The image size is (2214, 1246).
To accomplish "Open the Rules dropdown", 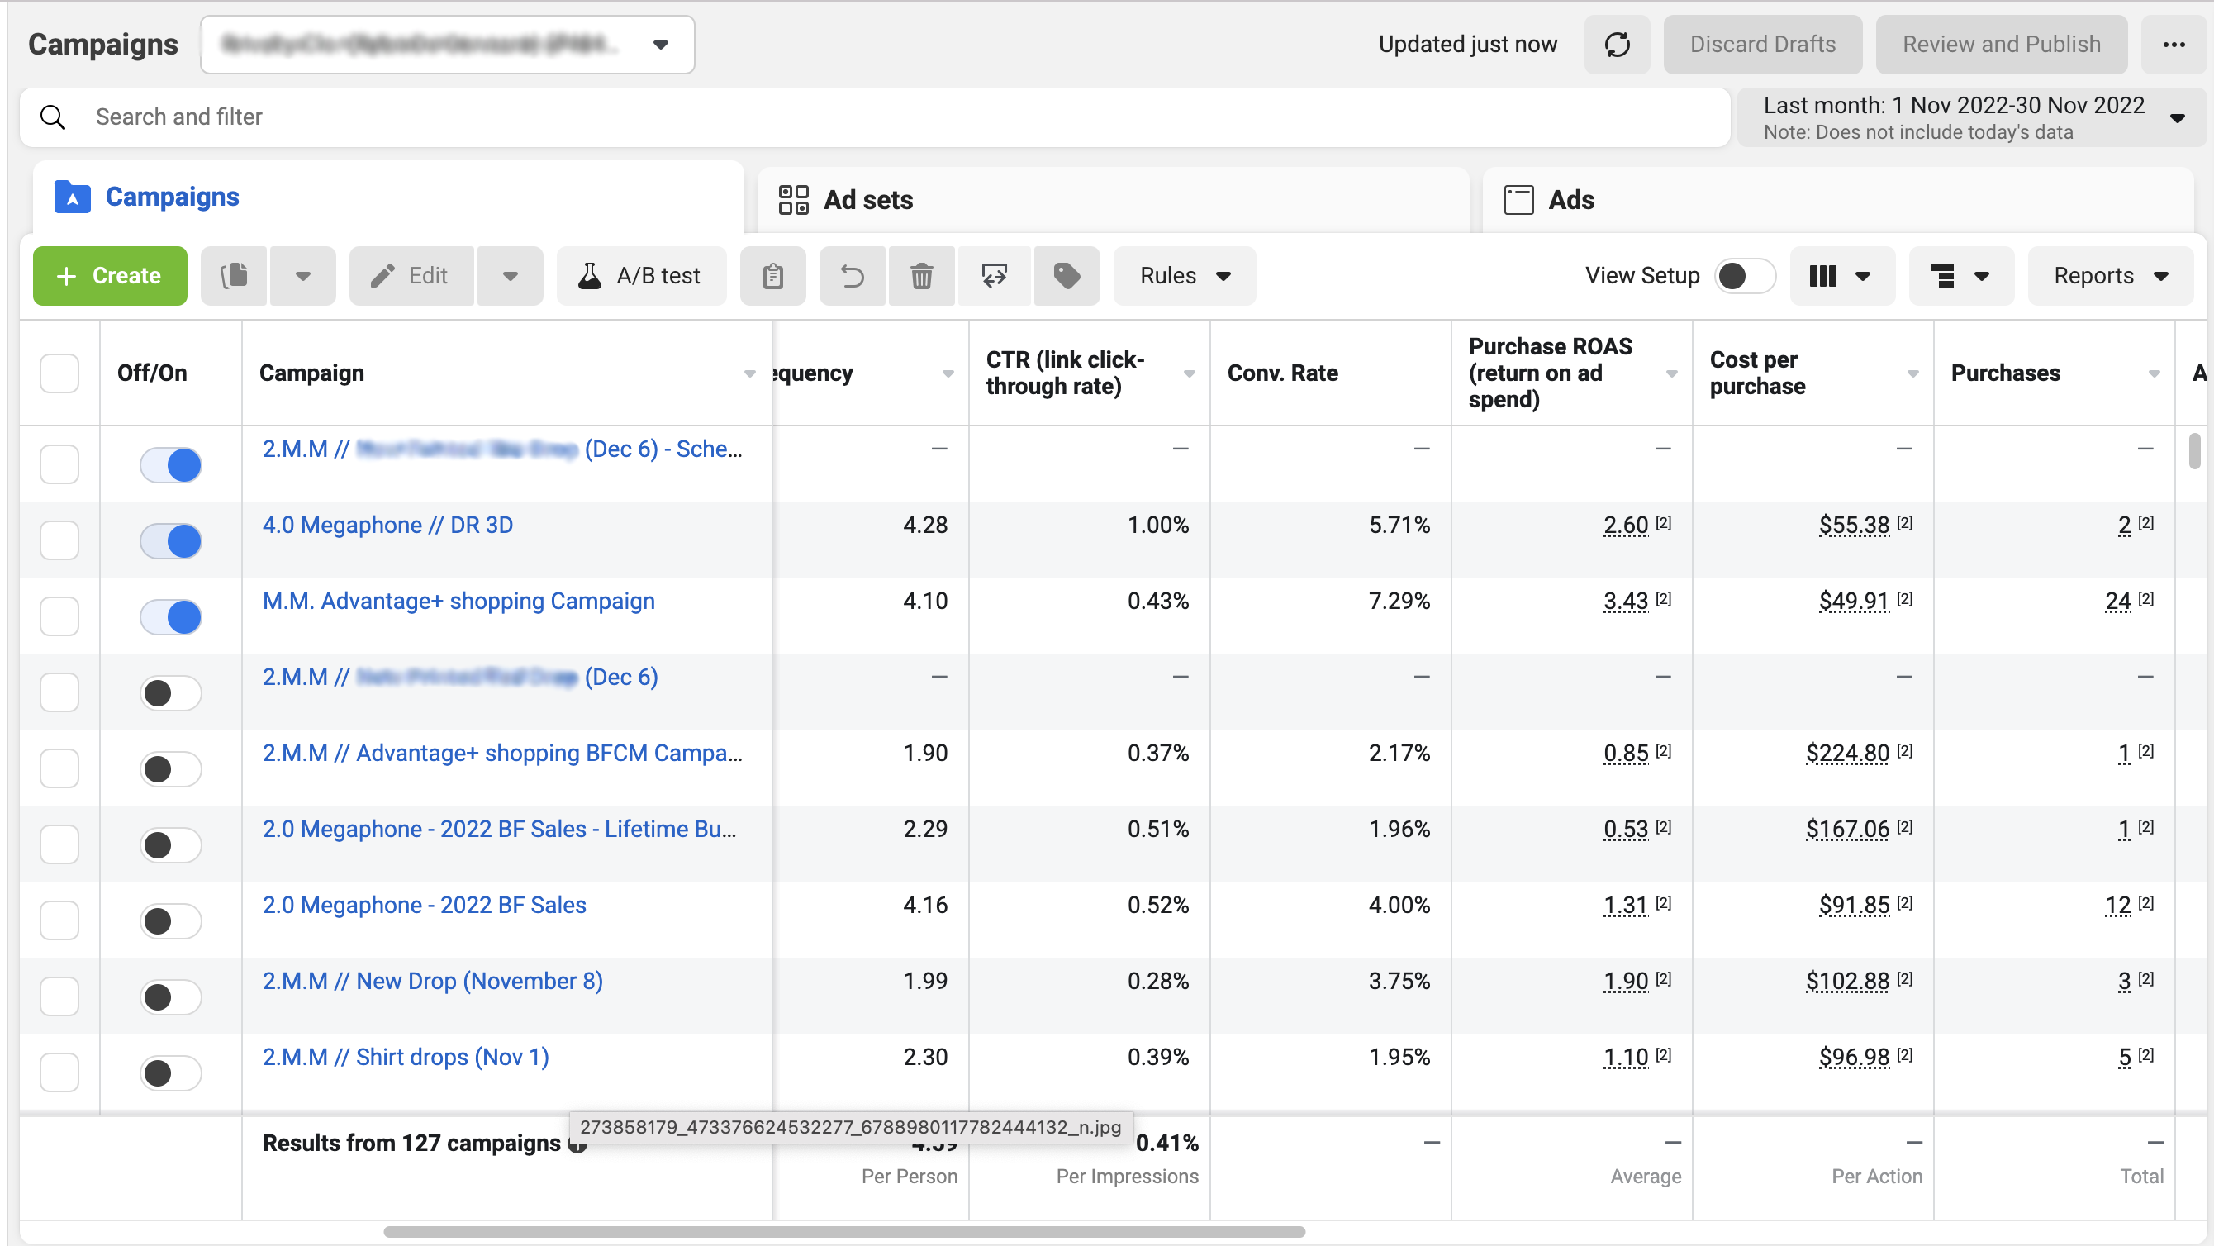I will point(1185,276).
